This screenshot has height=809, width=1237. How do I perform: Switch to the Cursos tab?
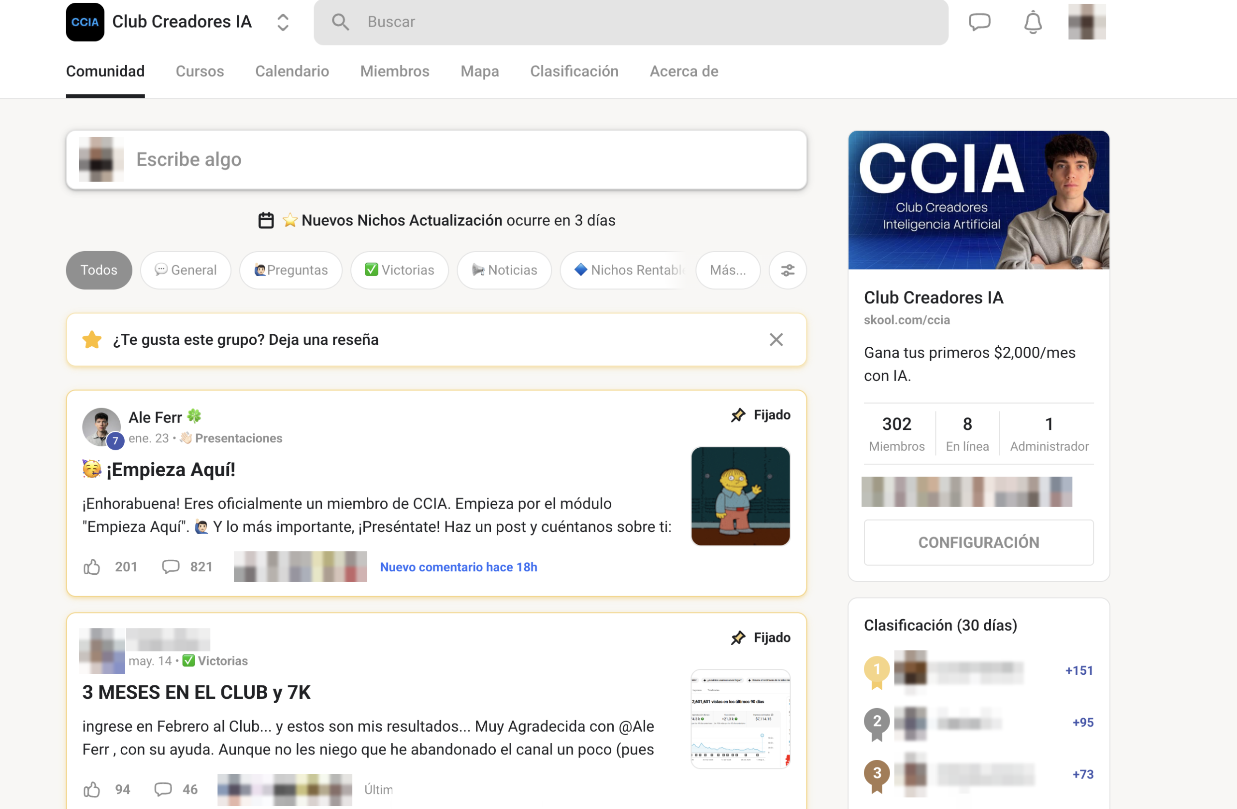click(200, 71)
